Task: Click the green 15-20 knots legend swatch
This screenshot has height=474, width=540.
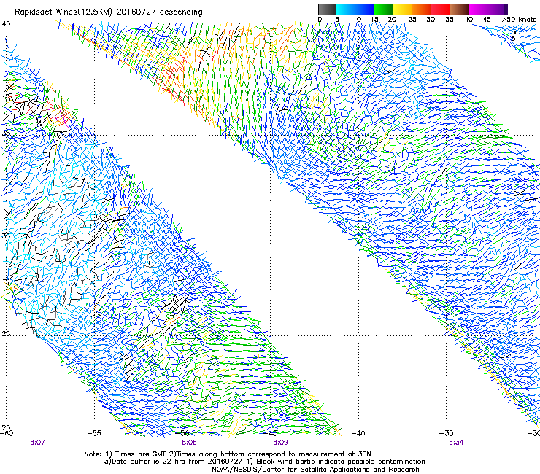Action: point(384,9)
